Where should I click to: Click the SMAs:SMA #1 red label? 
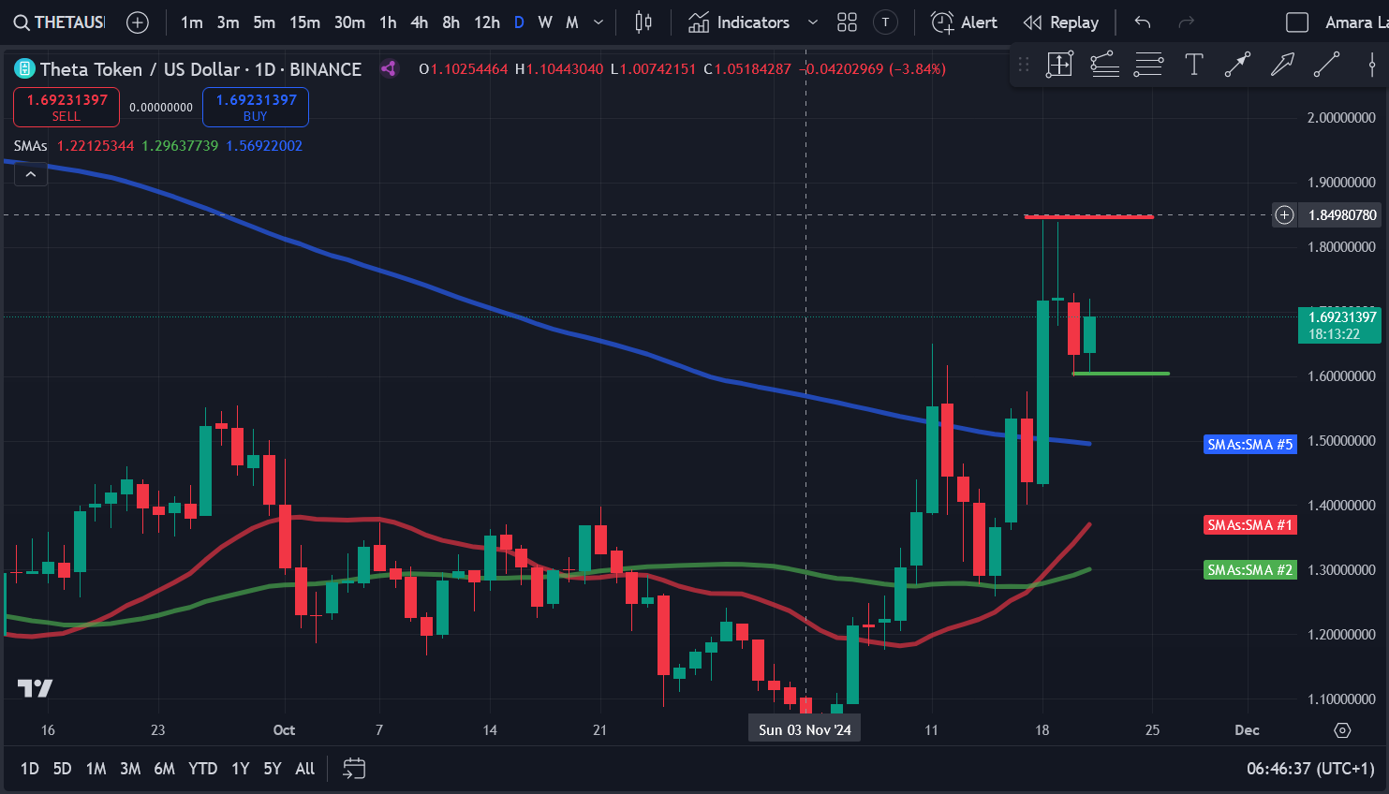pyautogui.click(x=1249, y=525)
